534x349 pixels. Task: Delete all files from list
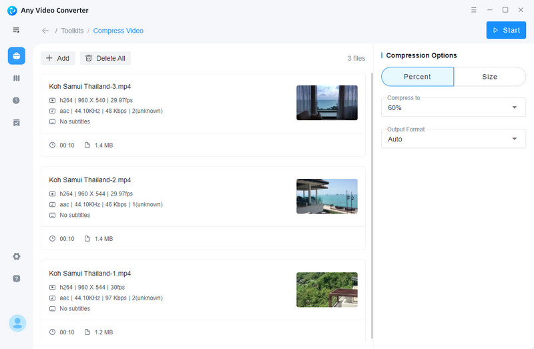(x=105, y=58)
